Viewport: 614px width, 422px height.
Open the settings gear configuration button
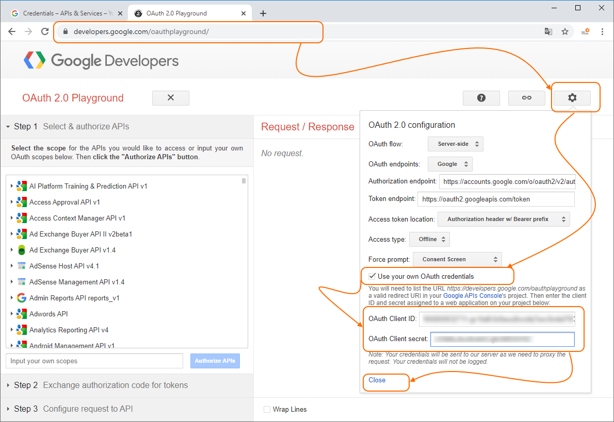(572, 98)
